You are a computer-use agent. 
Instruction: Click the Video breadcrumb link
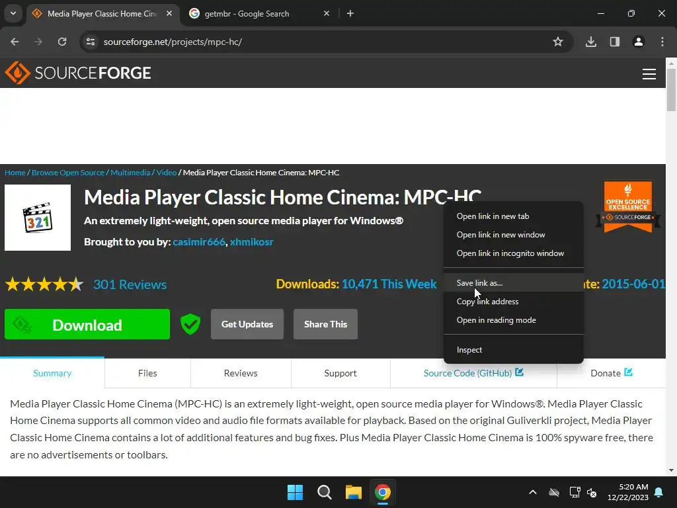pyautogui.click(x=166, y=173)
